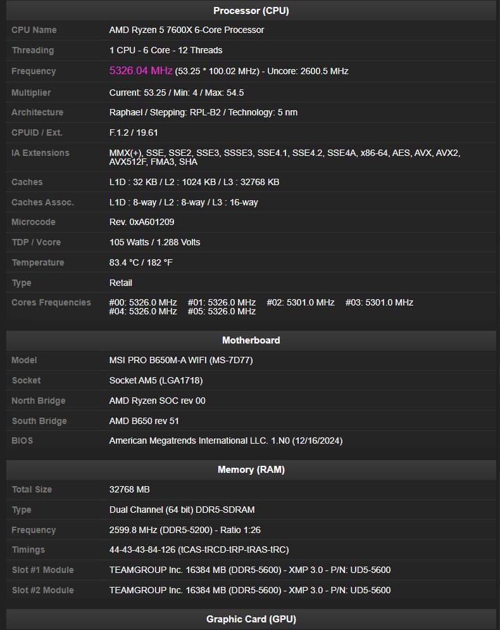Click the Motherboard section header
Image resolution: width=500 pixels, height=630 pixels.
click(x=251, y=340)
